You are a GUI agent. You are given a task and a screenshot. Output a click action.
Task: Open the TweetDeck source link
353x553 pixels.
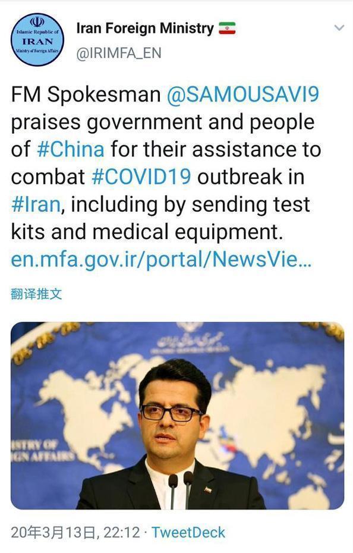click(188, 532)
